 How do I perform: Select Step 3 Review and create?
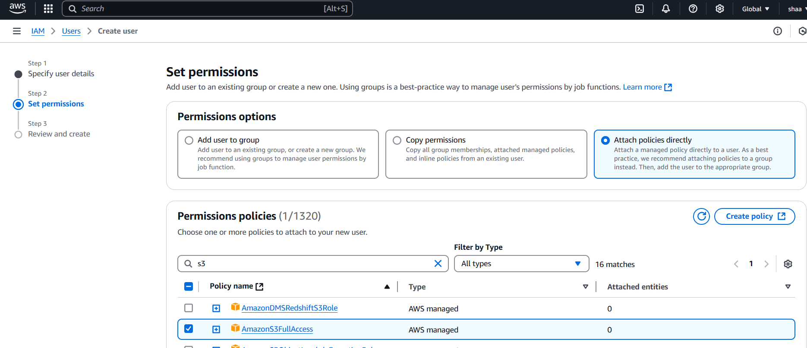(59, 134)
